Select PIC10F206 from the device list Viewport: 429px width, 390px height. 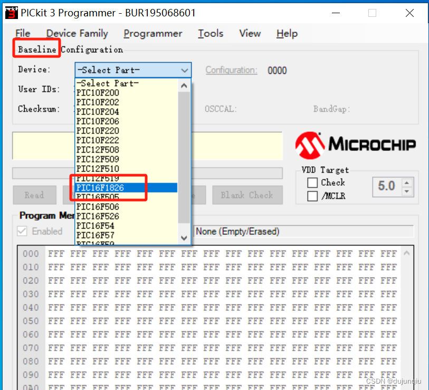127,121
